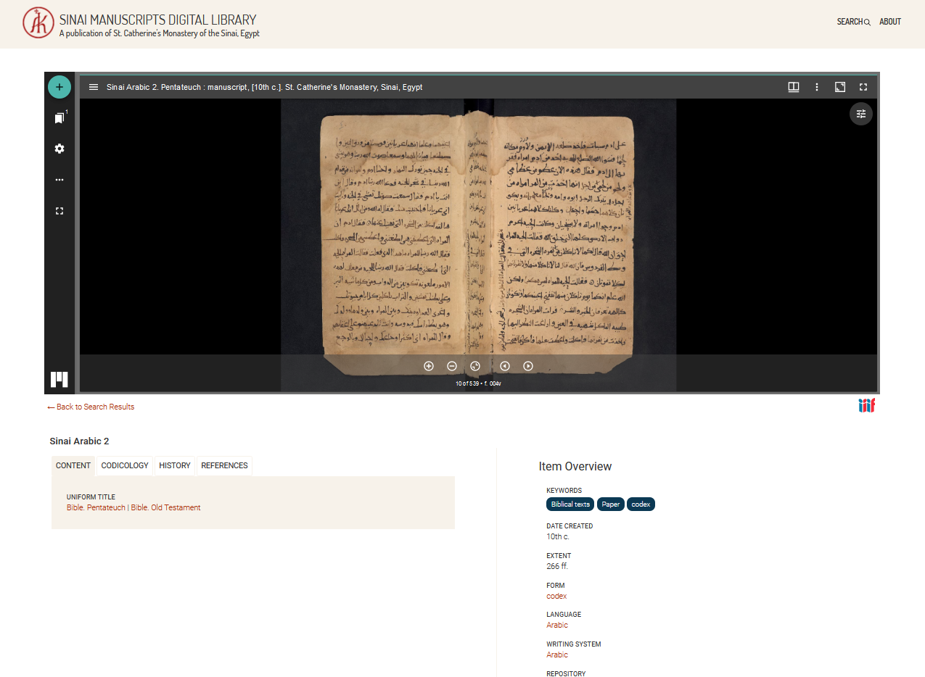Viewport: 925px width, 677px height.
Task: Select the Biblical texts keyword chip
Action: pos(570,504)
